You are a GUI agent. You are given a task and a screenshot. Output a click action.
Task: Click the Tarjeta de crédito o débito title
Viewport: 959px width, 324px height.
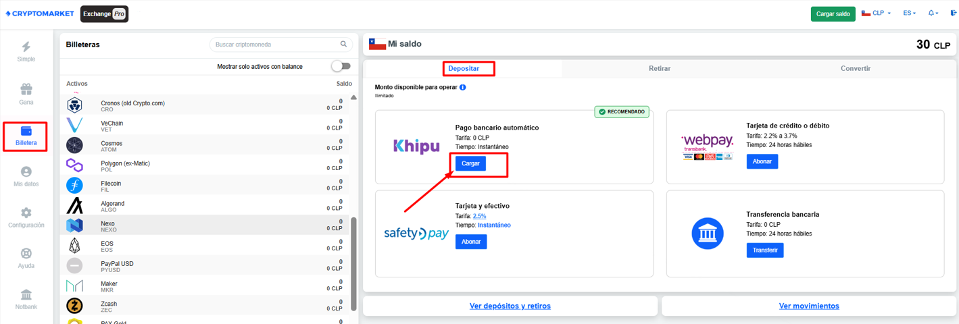tap(788, 126)
